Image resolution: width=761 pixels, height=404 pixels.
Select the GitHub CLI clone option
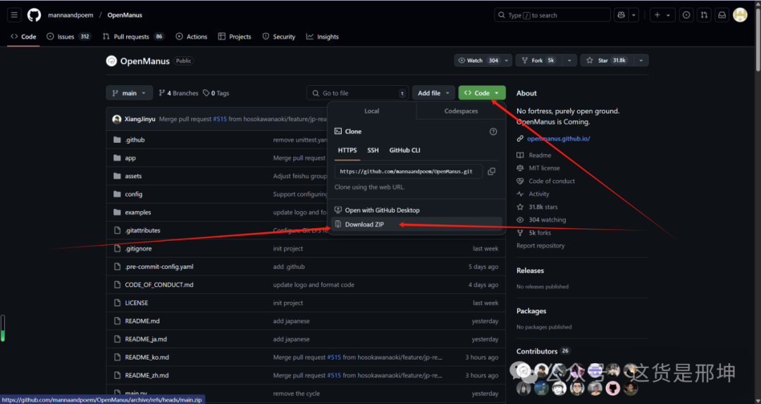404,151
